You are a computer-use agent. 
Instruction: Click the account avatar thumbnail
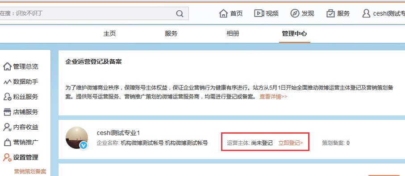(x=77, y=138)
